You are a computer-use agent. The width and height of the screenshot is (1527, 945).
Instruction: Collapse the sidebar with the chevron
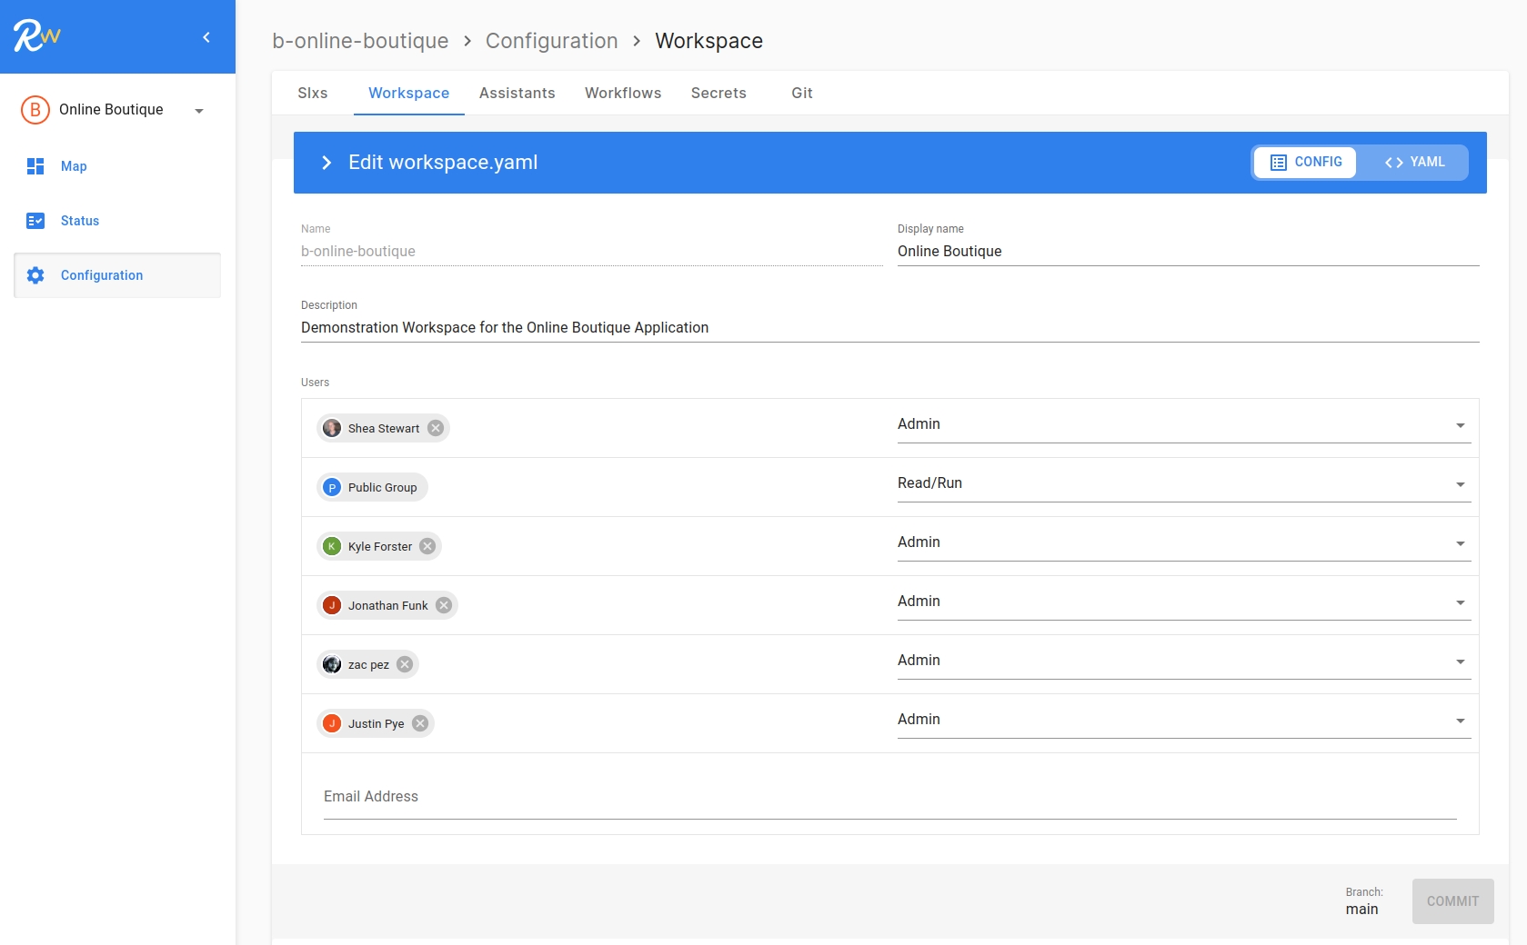click(x=206, y=37)
